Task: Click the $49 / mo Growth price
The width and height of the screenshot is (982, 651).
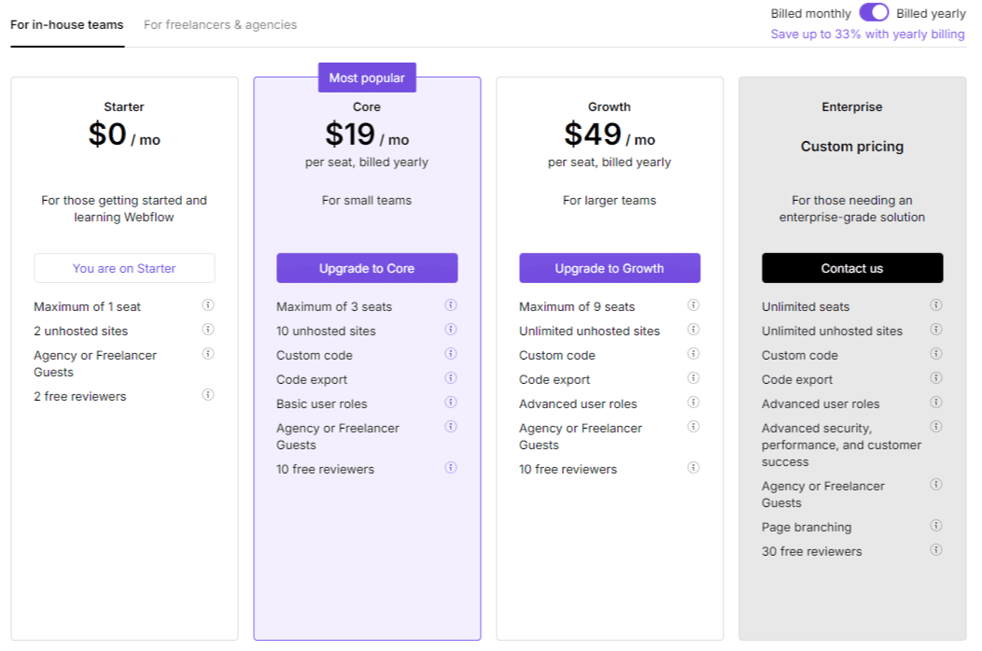Action: tap(610, 134)
